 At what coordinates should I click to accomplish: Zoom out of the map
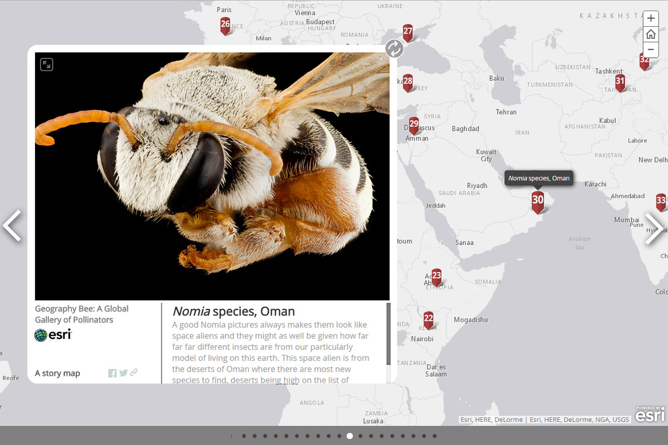(x=651, y=50)
